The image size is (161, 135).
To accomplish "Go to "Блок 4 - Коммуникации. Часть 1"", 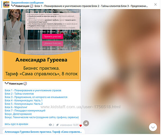I will click(24, 100).
